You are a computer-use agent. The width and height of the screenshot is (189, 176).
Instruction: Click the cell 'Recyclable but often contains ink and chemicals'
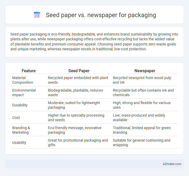pos(145,93)
